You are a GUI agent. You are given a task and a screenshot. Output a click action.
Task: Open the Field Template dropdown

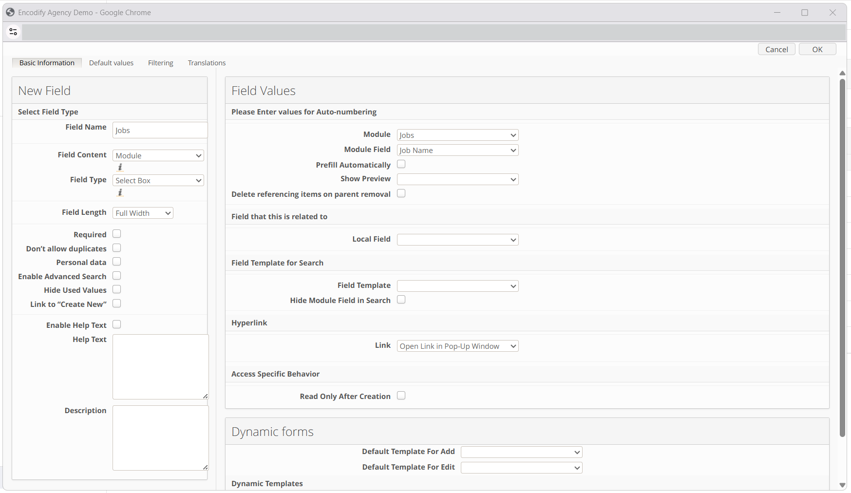click(x=458, y=286)
